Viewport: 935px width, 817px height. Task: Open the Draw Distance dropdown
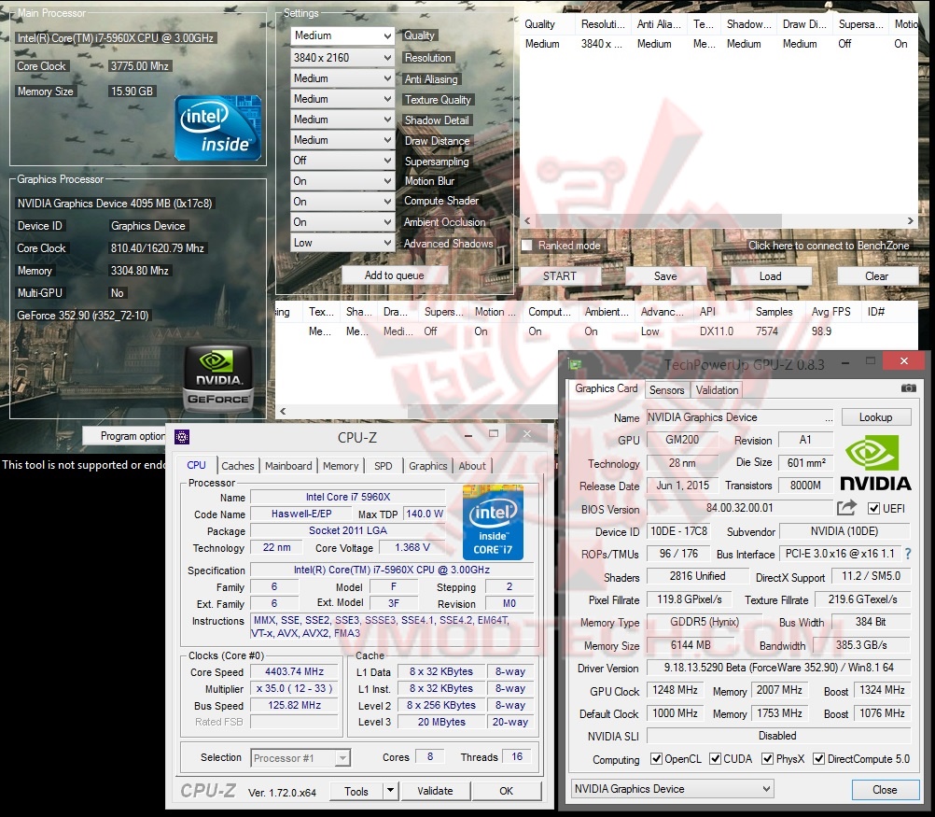[342, 140]
